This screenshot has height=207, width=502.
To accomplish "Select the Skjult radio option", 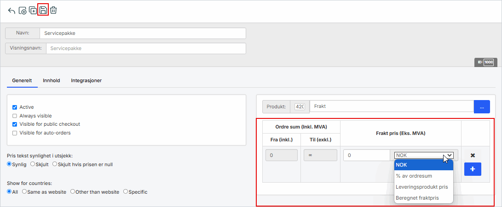I will pyautogui.click(x=33, y=164).
